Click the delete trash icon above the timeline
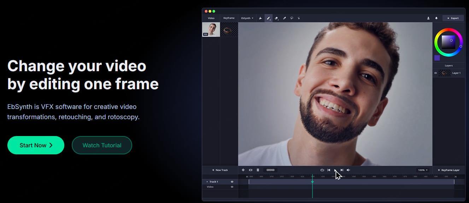 [x=258, y=170]
